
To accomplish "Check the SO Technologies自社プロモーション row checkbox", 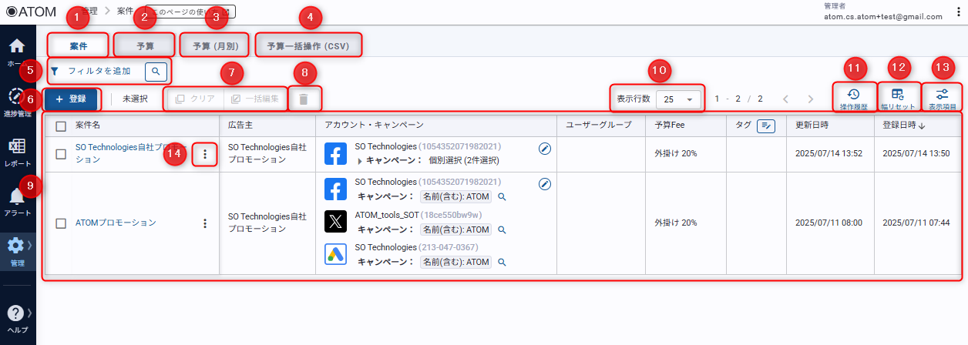I will [61, 154].
